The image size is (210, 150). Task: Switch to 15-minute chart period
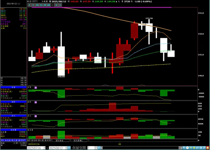pyautogui.click(x=41, y=5)
